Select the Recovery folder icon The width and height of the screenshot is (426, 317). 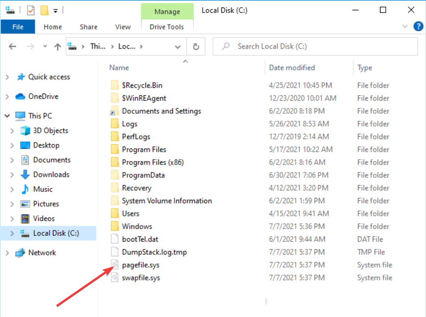pyautogui.click(x=115, y=188)
